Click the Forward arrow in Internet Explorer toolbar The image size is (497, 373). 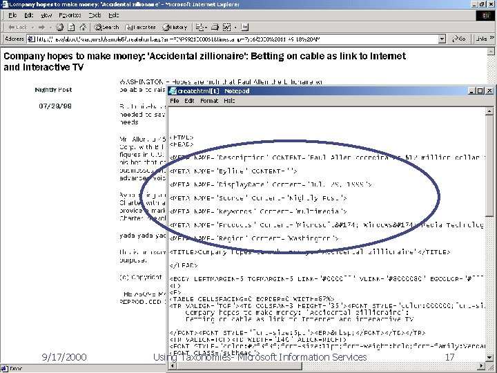[x=41, y=27]
